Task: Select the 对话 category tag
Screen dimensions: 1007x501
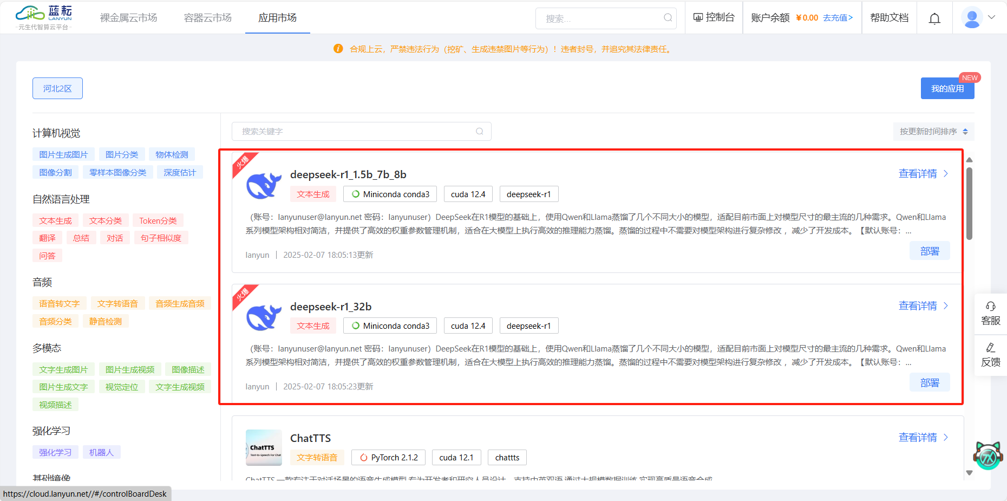Action: 115,238
